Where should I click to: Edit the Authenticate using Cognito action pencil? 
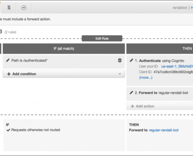(131, 60)
